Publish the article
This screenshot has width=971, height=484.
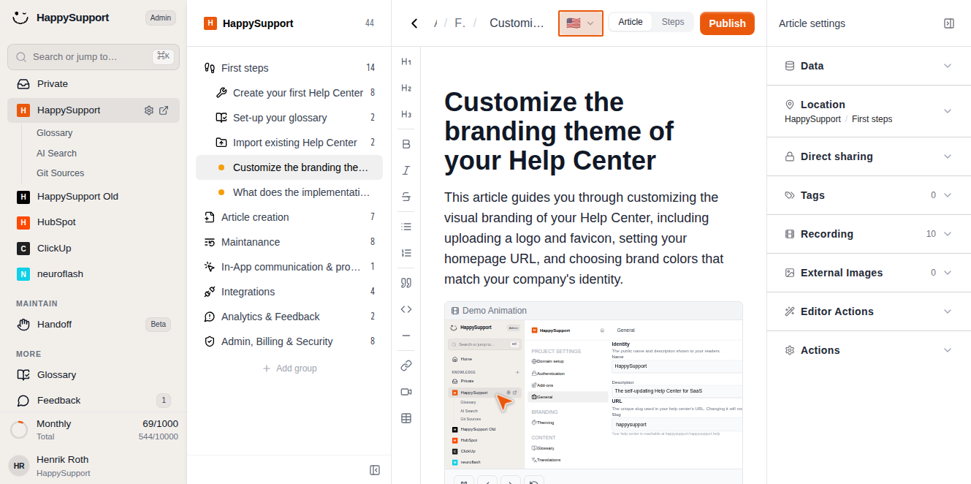click(727, 23)
